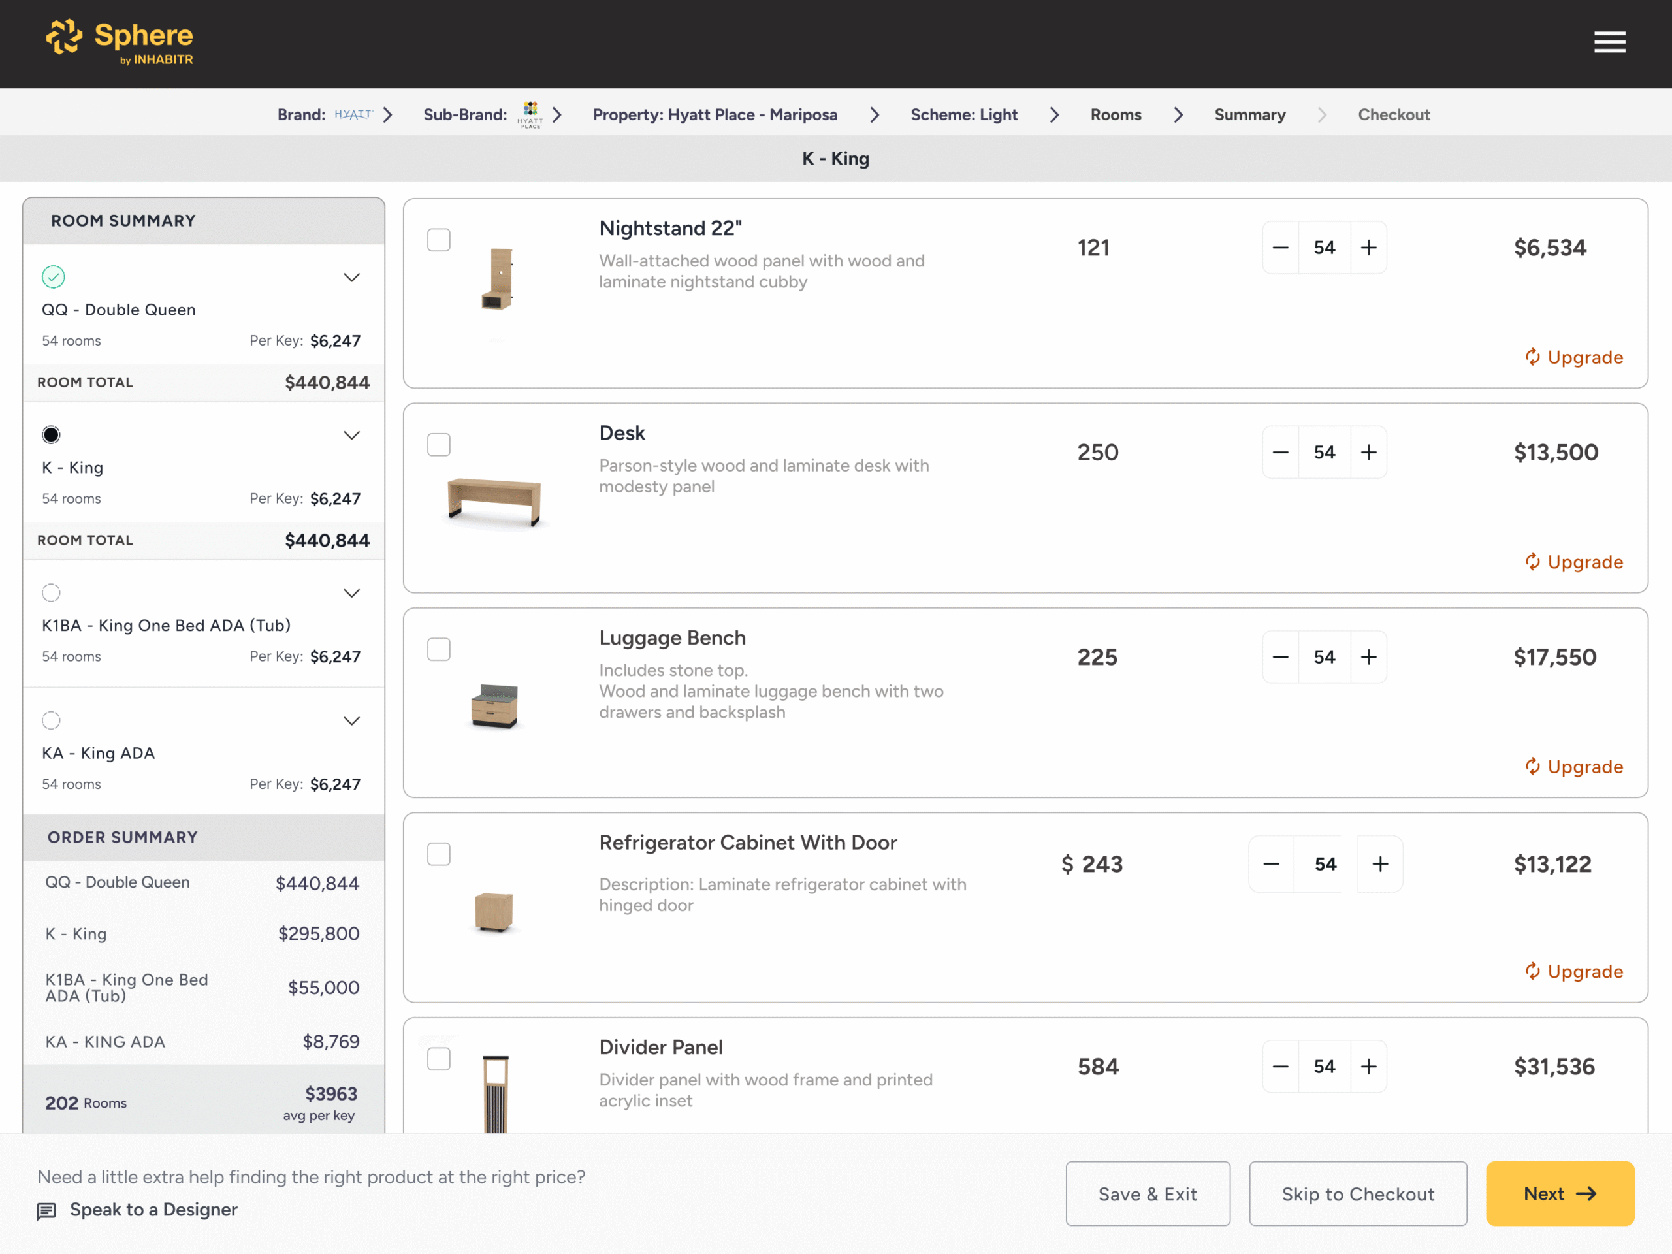Expand the KA - King ADA chevron
This screenshot has width=1672, height=1254.
click(x=351, y=721)
